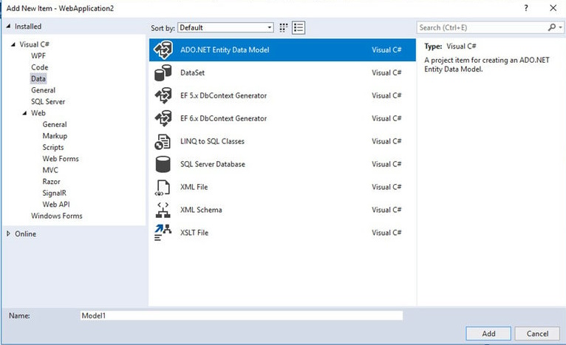Collapse the Installed templates section
566x345 pixels.
pyautogui.click(x=8, y=27)
